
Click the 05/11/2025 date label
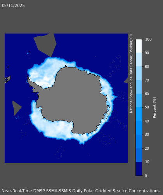click(x=13, y=5)
